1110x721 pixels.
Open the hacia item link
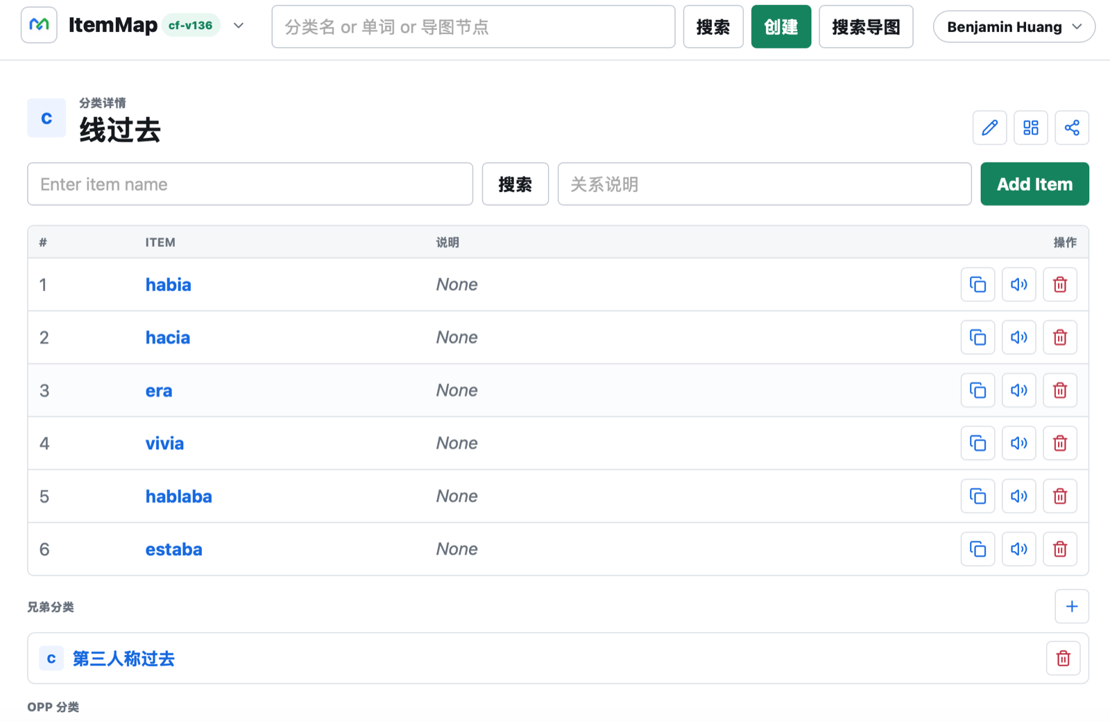[x=167, y=337]
